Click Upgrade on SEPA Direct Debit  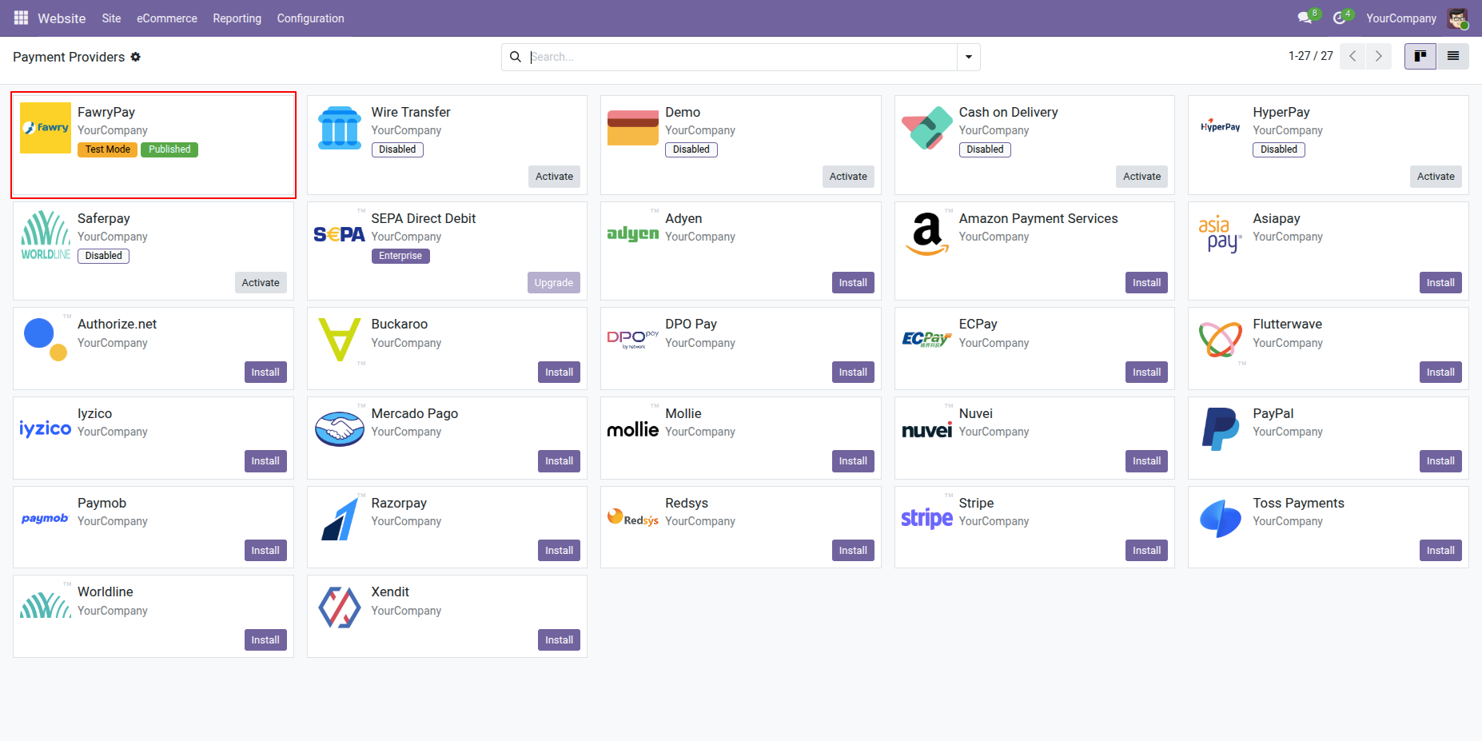point(554,283)
